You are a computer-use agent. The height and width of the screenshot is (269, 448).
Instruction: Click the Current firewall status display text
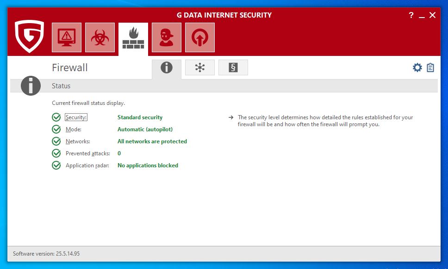[x=88, y=103]
